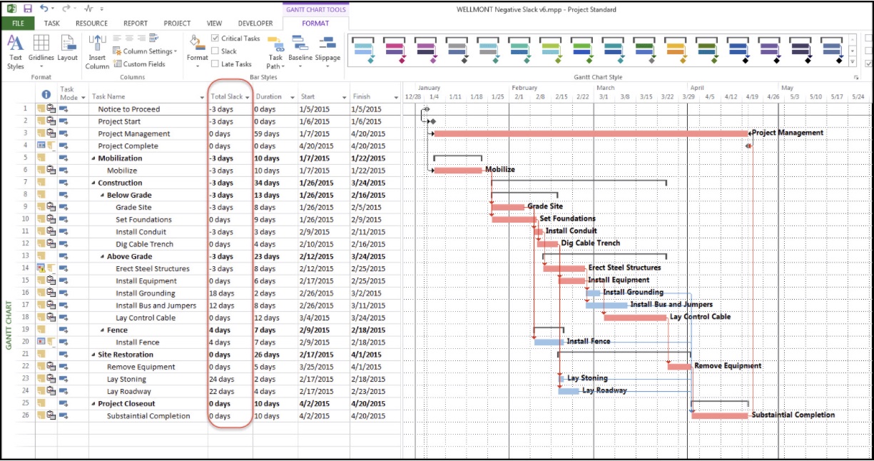
Task: Open the Column Settings dropdown
Action: [150, 51]
